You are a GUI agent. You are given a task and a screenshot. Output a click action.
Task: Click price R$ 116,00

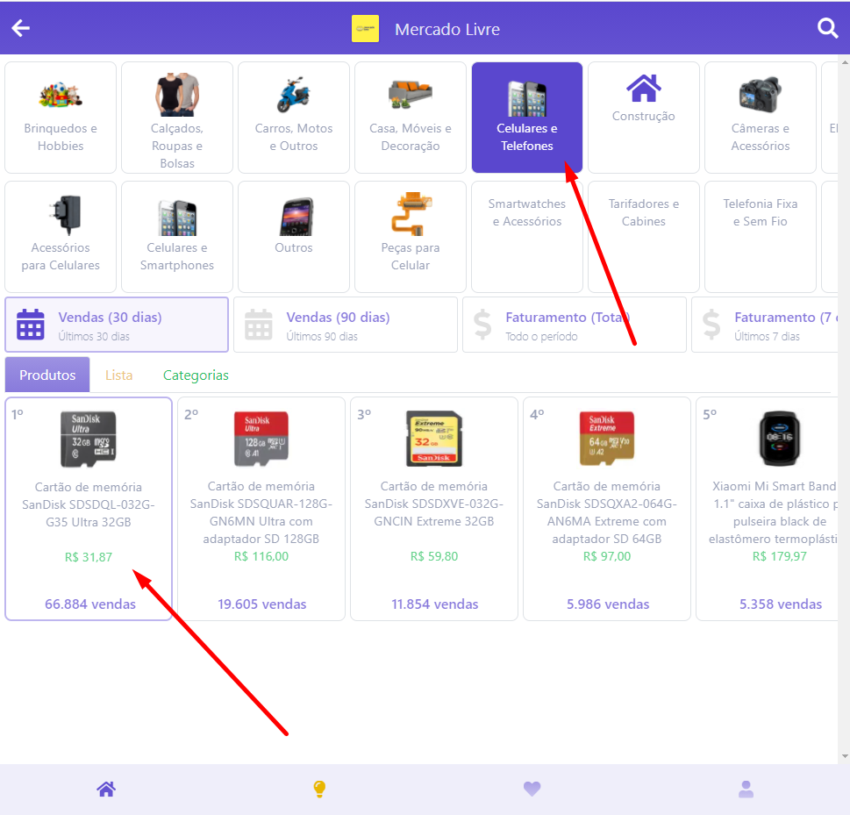click(x=261, y=556)
